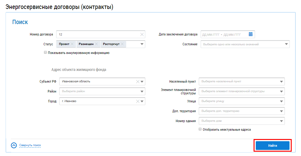Enable Показывать аннулированную информацию checkbox
This screenshot has height=156, width=301.
pos(46,53)
